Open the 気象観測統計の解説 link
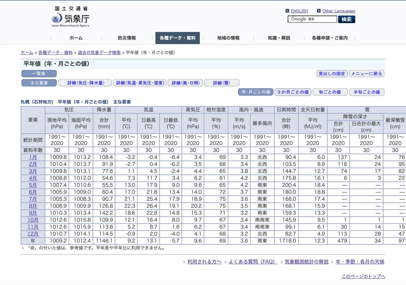This screenshot has height=285, width=406. click(307, 262)
